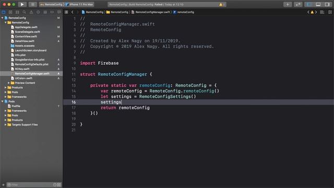Click RemoteConfig project in breadcrumb bar

coord(93,12)
